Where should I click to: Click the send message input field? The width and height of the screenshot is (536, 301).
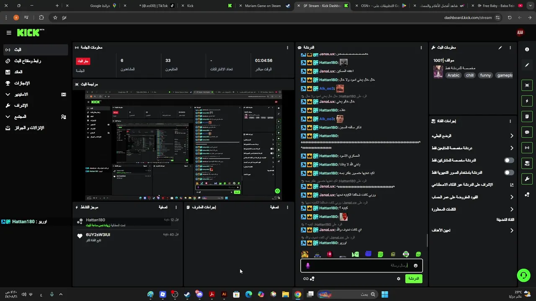pos(361,265)
